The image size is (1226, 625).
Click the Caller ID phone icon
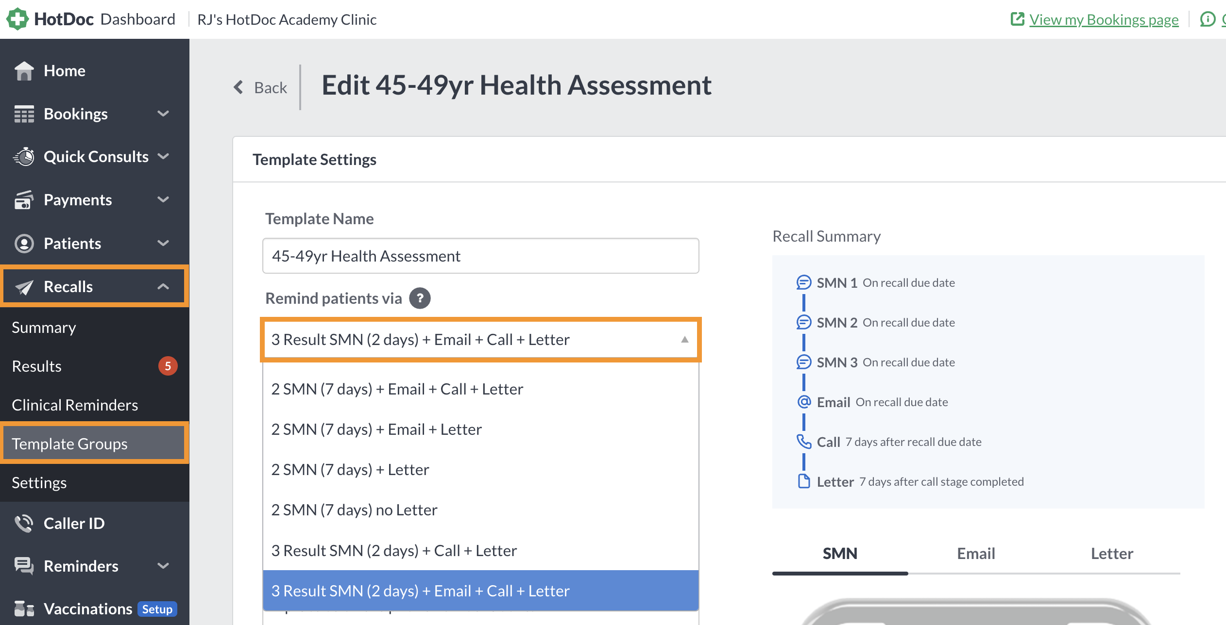pos(24,523)
